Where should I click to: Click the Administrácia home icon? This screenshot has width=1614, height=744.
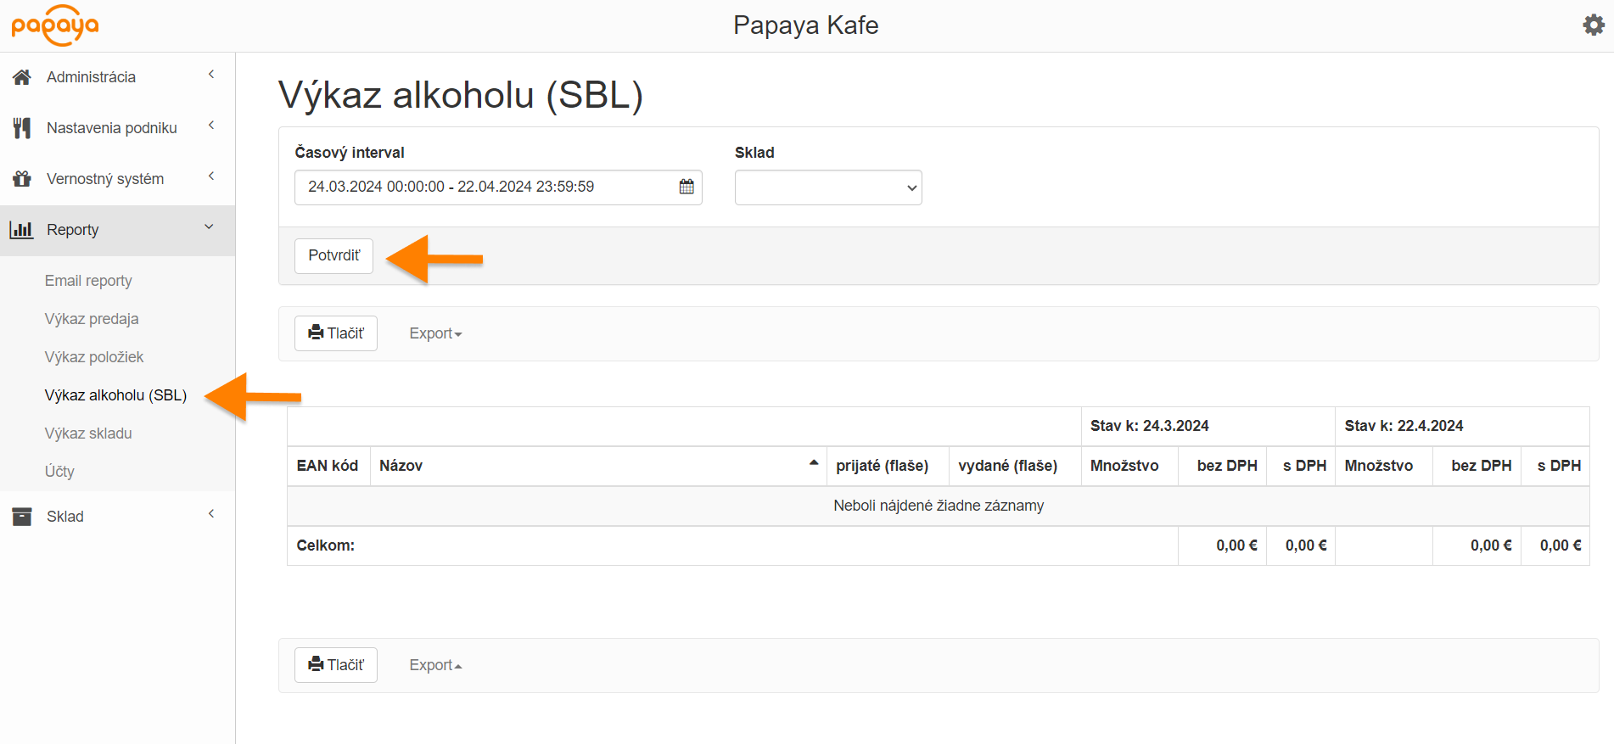click(x=22, y=77)
